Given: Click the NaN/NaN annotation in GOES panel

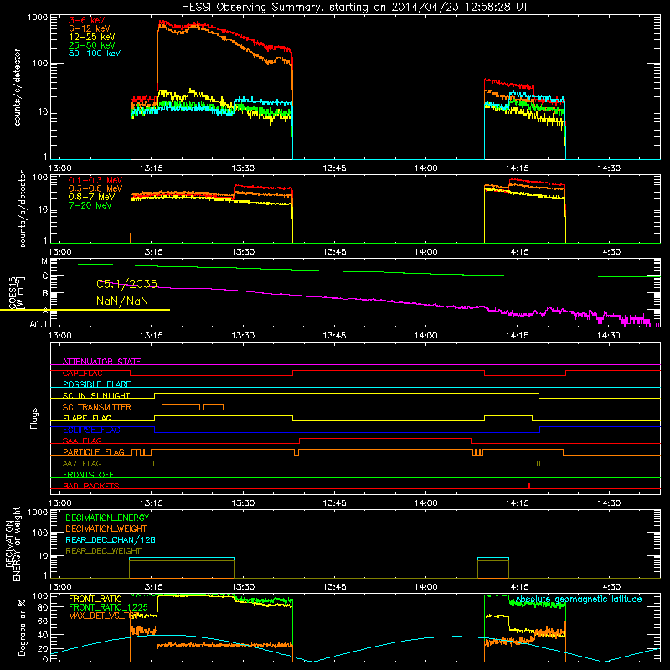Looking at the screenshot, I should pyautogui.click(x=122, y=301).
